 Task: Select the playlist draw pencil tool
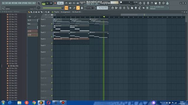[29, 12]
